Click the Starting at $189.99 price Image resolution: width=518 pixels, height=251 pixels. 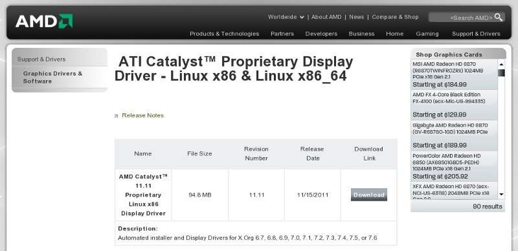[x=440, y=146]
